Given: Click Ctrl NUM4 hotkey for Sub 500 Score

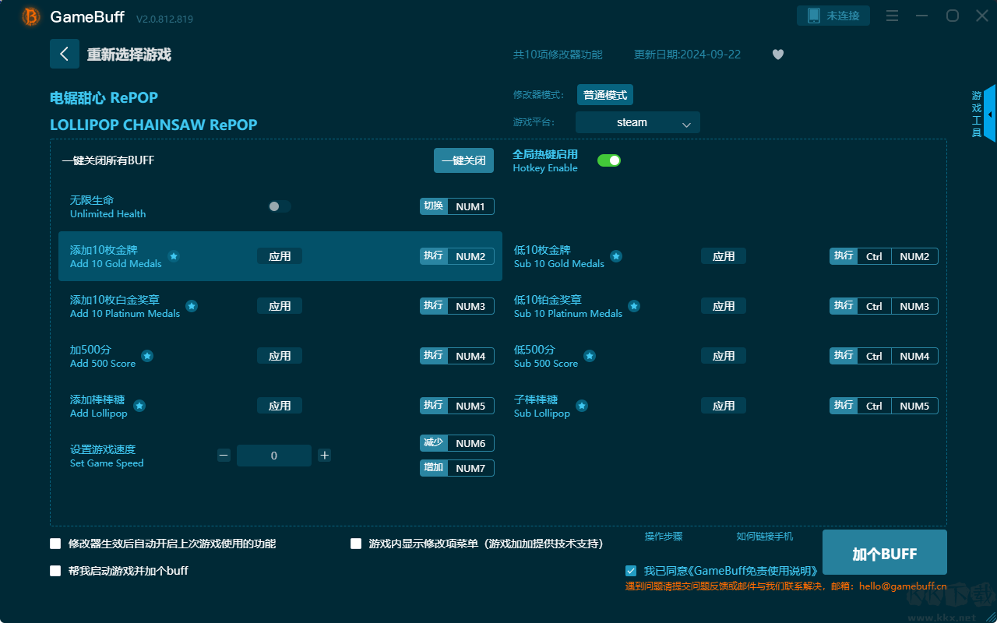Looking at the screenshot, I should coord(897,356).
